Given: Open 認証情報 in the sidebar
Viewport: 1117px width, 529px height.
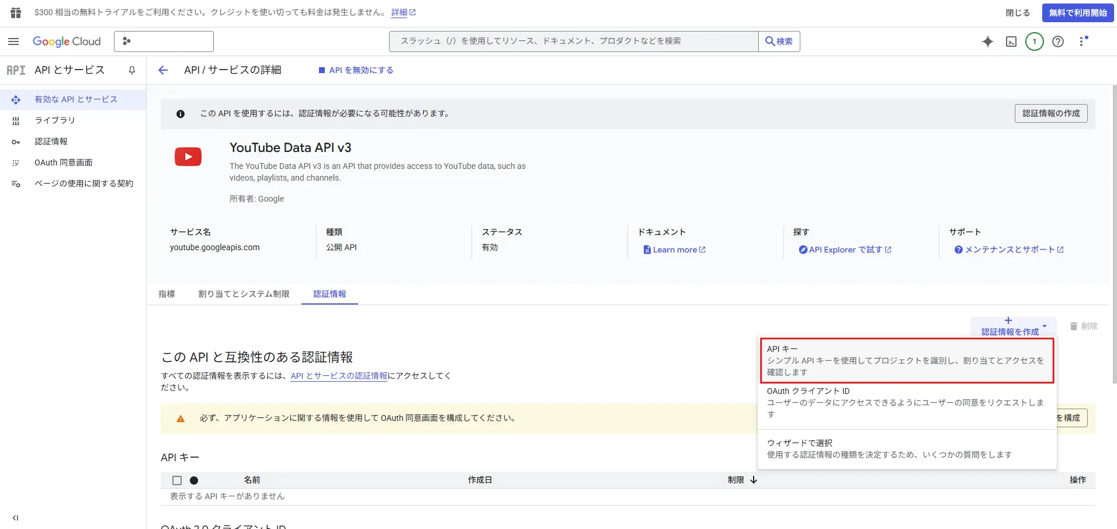Looking at the screenshot, I should click(73, 141).
